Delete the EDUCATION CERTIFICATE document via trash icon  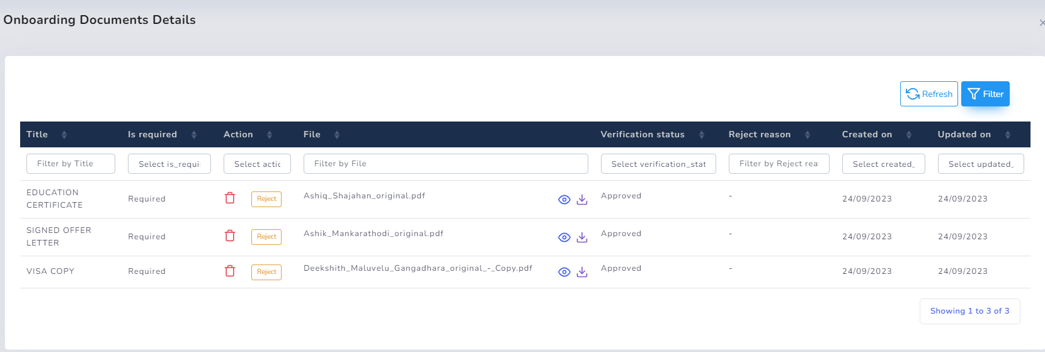[x=230, y=198]
